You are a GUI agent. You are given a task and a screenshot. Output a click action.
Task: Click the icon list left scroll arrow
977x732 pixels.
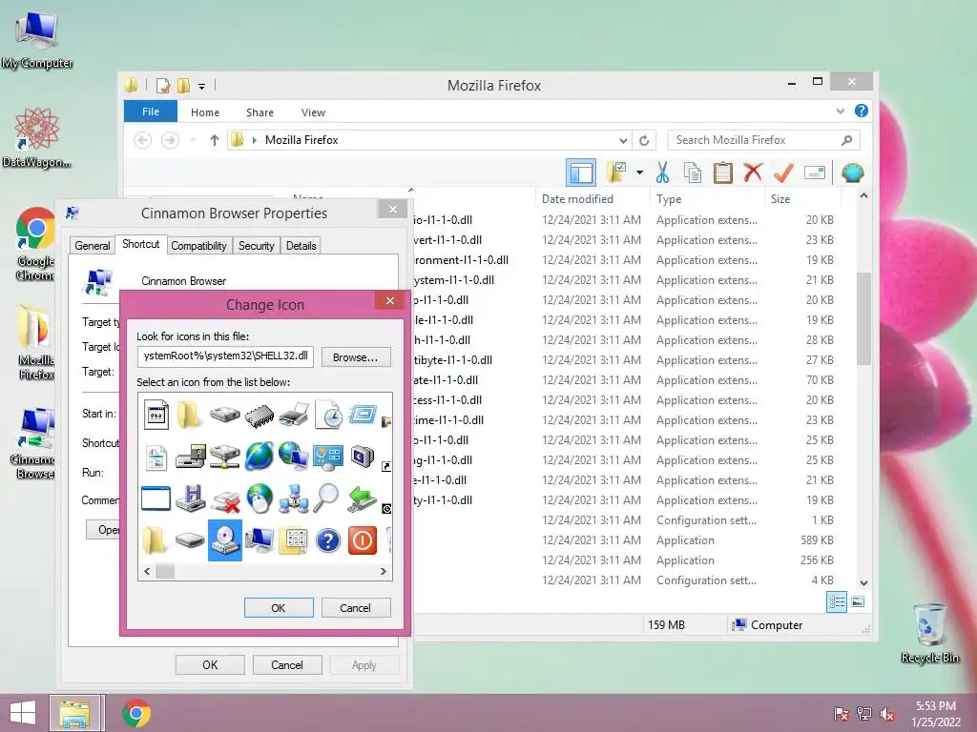pyautogui.click(x=147, y=571)
